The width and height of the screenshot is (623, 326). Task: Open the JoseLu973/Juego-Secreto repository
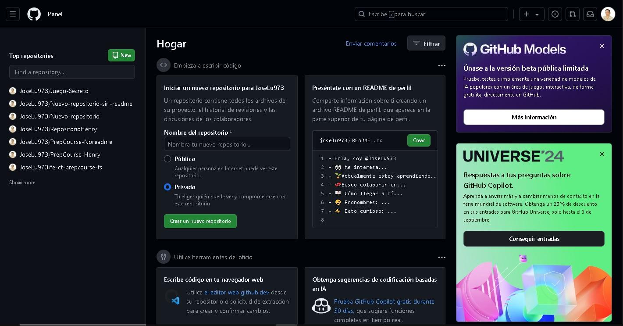(x=54, y=91)
